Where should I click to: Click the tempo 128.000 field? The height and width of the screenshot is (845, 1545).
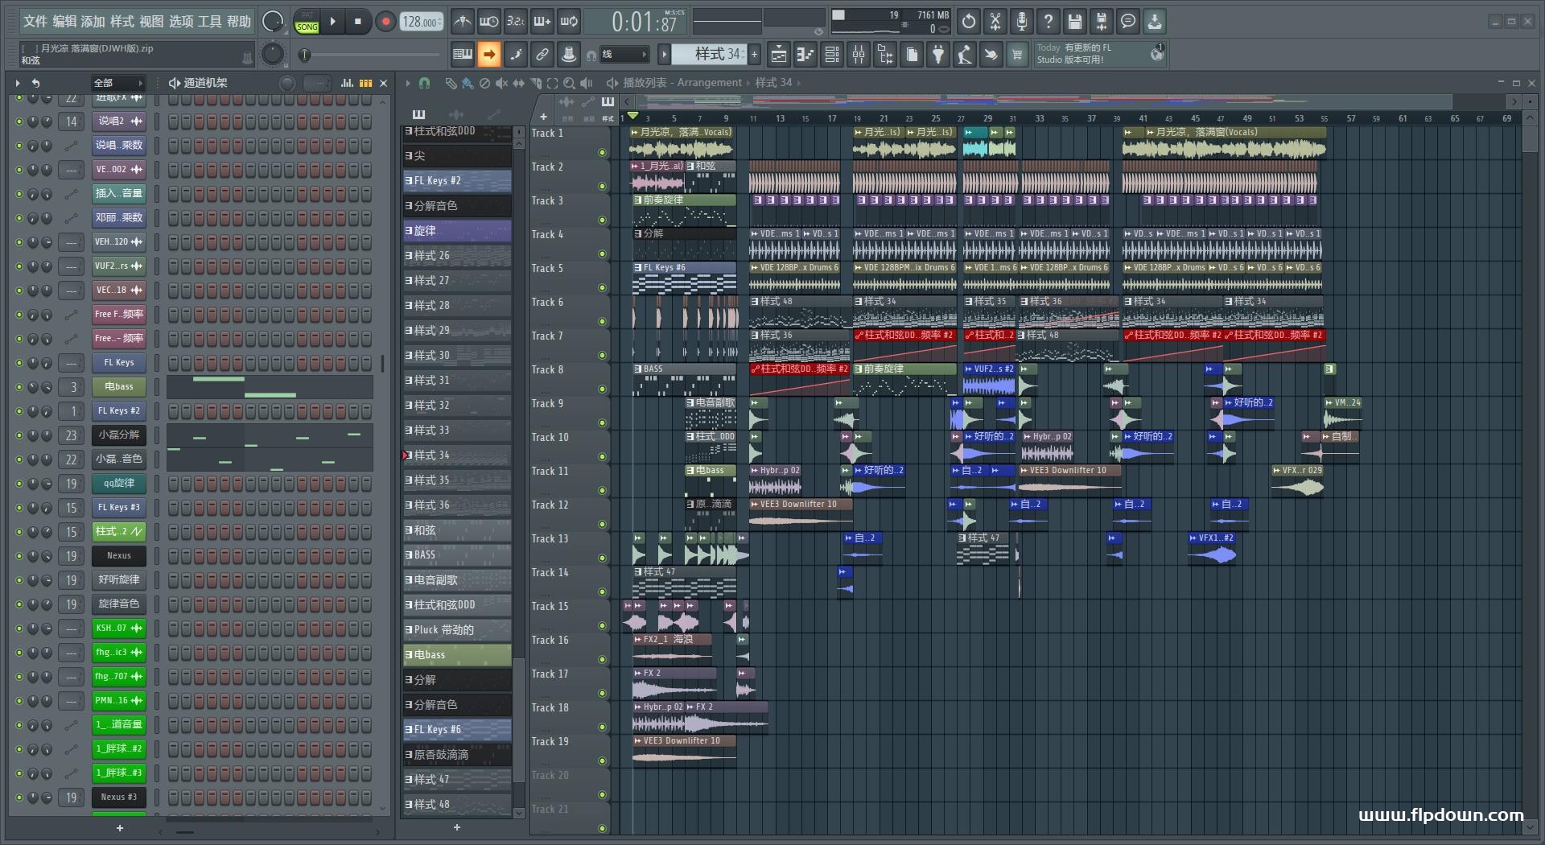coord(422,22)
